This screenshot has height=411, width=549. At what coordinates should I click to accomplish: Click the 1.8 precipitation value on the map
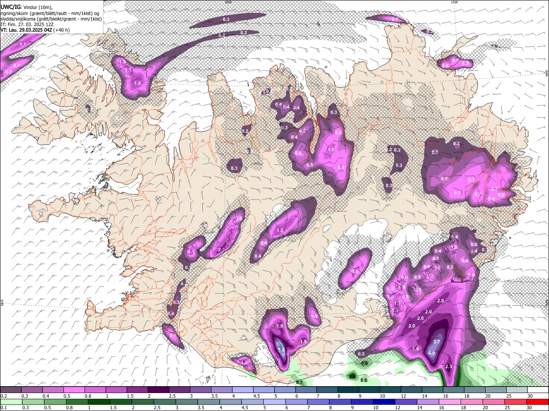pos(304,341)
